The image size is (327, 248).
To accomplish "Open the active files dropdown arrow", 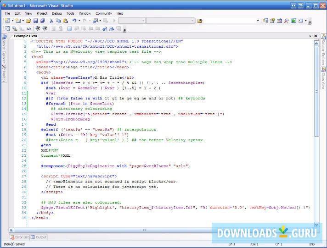I will point(310,36).
